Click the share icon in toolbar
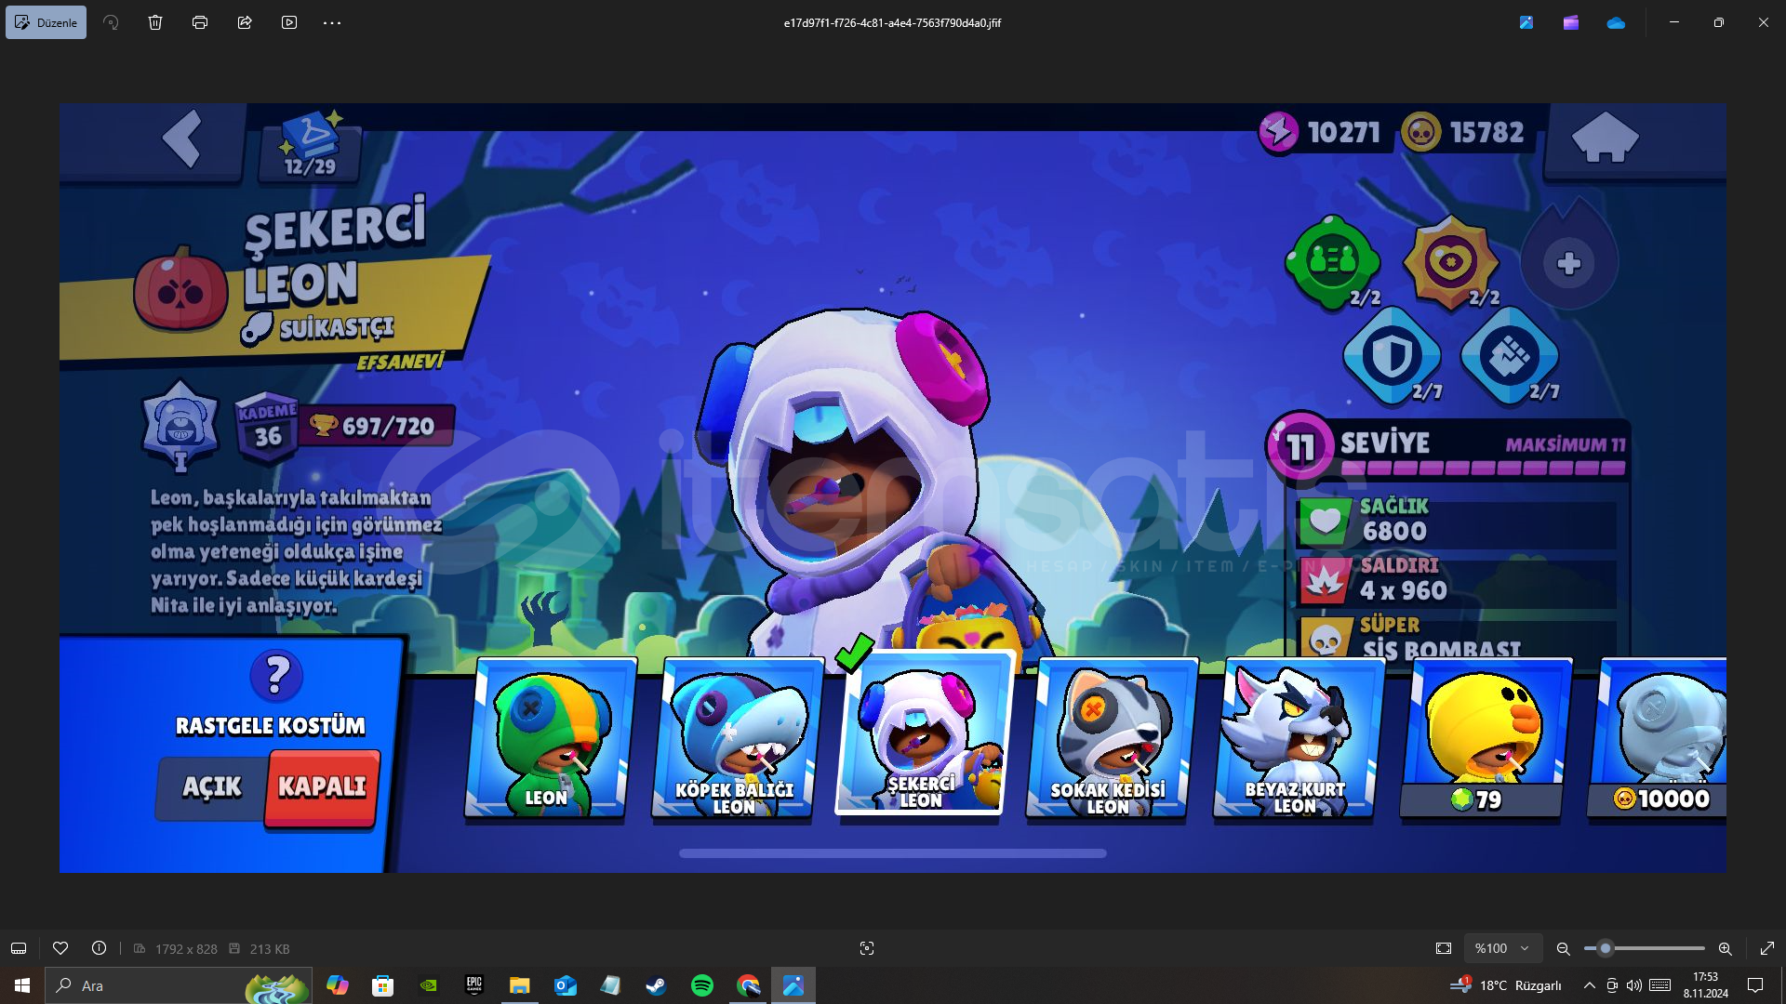This screenshot has height=1004, width=1786. click(x=245, y=22)
